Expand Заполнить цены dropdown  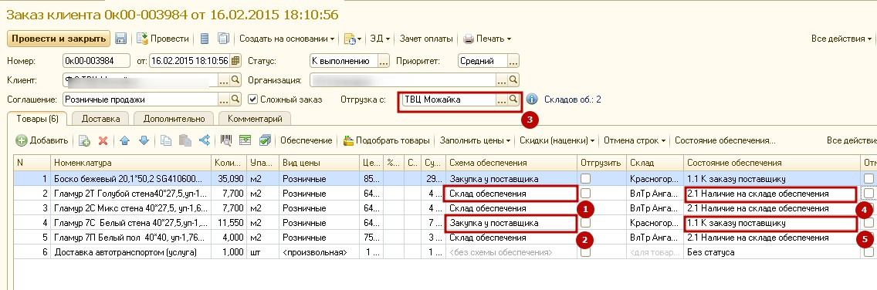pos(475,140)
